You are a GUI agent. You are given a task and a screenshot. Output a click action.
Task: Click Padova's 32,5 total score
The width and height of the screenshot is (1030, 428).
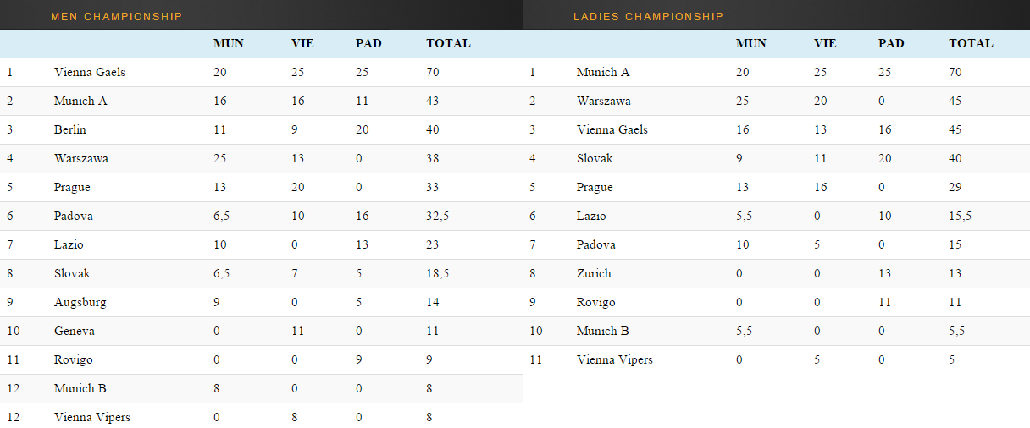pos(437,216)
